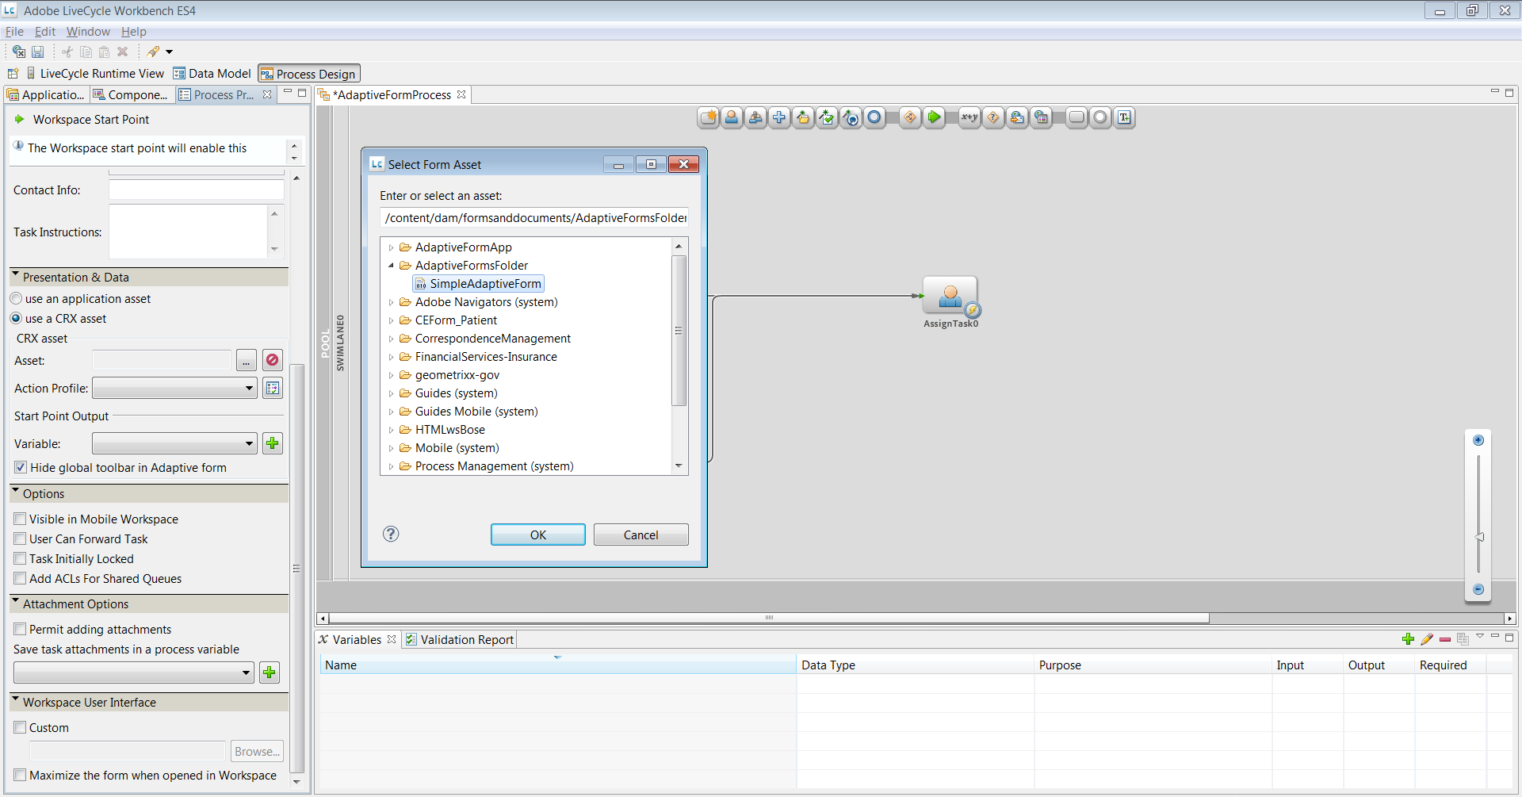
Task: Click the Save floppy disk icon
Action: (x=37, y=52)
